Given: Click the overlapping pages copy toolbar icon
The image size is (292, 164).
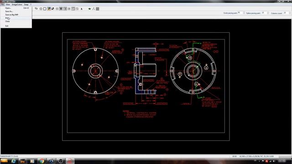Looking at the screenshot, I should 36,9.
